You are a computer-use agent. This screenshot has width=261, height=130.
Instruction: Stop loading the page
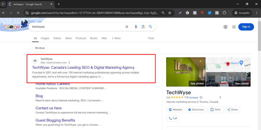coord(18,13)
